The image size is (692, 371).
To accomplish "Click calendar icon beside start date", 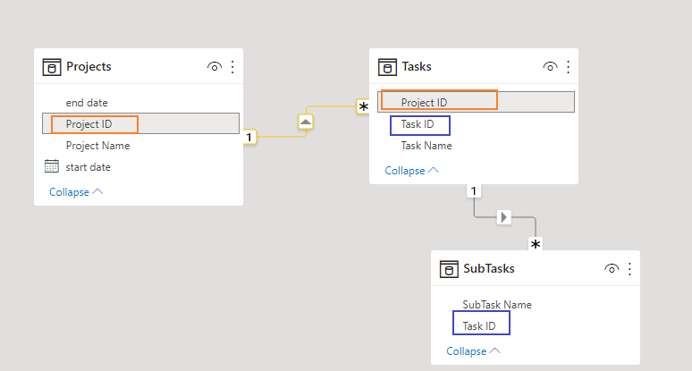I will point(52,166).
